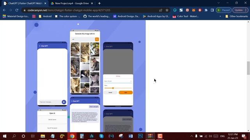Open a new browser tab

coord(99,3)
